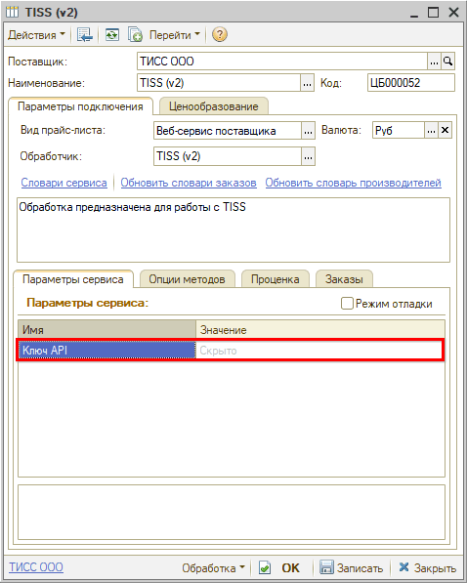Clear the Валюта field with X button

pos(445,131)
